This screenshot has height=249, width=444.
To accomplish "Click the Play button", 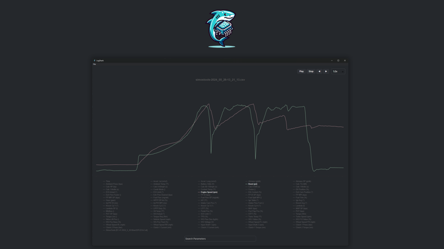I will click(301, 71).
